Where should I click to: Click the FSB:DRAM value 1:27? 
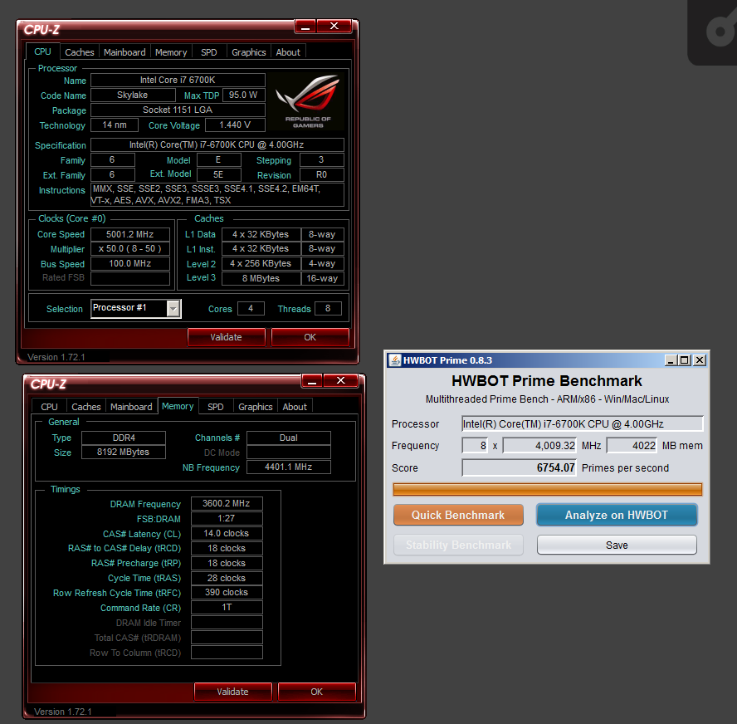point(227,519)
